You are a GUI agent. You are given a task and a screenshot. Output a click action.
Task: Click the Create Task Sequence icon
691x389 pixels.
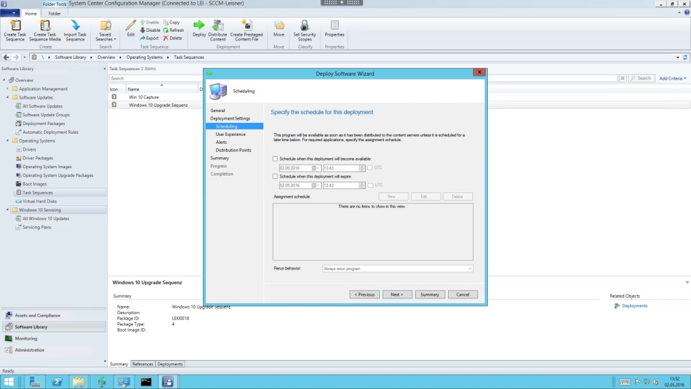point(15,26)
